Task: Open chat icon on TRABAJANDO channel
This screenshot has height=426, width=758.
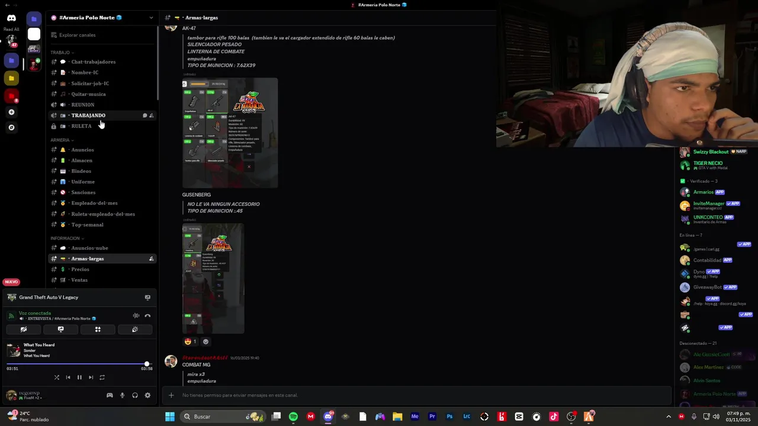Action: 144,115
